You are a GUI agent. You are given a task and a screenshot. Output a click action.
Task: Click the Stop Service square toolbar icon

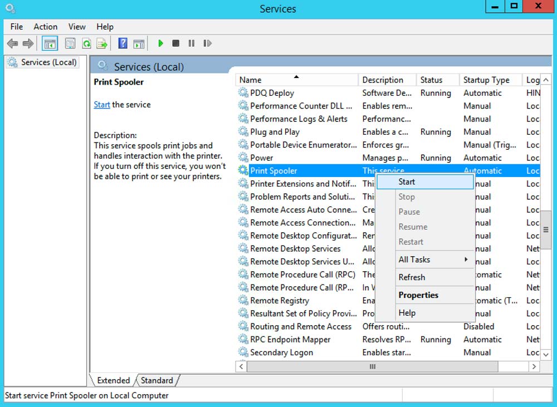[x=176, y=43]
